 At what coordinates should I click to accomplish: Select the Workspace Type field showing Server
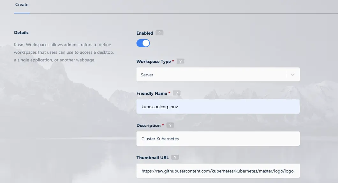(x=210, y=74)
